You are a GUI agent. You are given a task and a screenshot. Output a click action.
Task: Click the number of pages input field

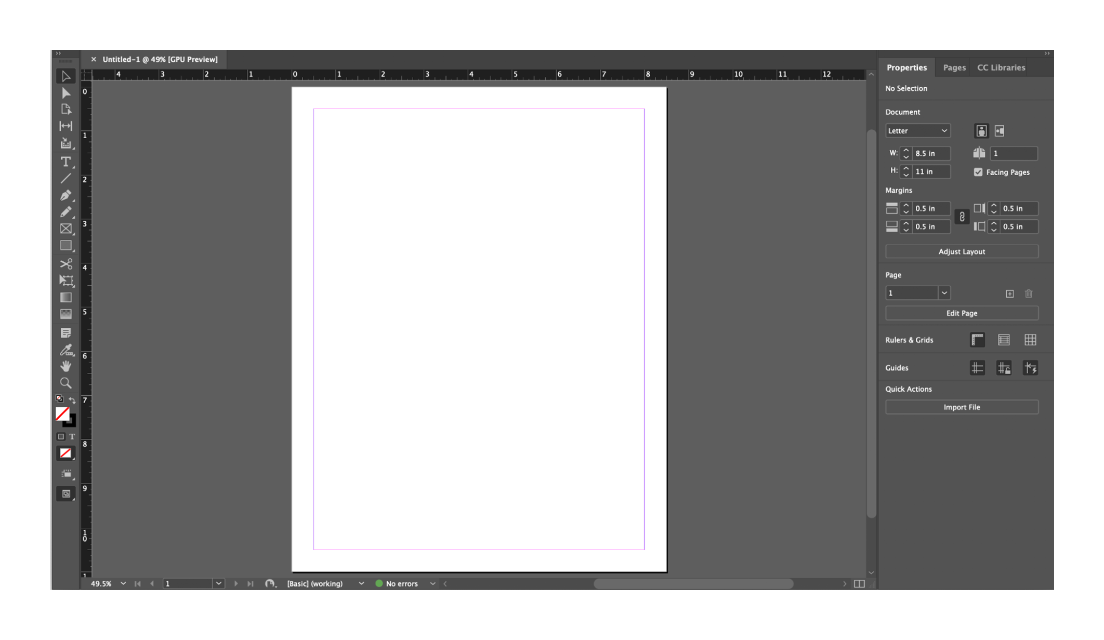click(x=1014, y=153)
